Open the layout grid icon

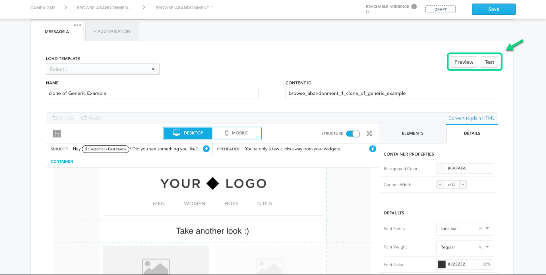pos(57,134)
